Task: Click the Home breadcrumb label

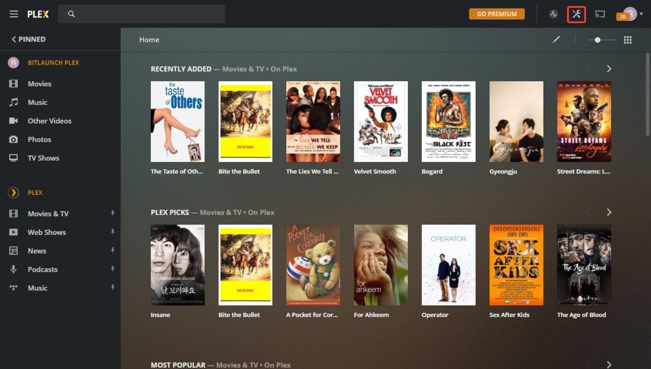Action: (x=149, y=39)
